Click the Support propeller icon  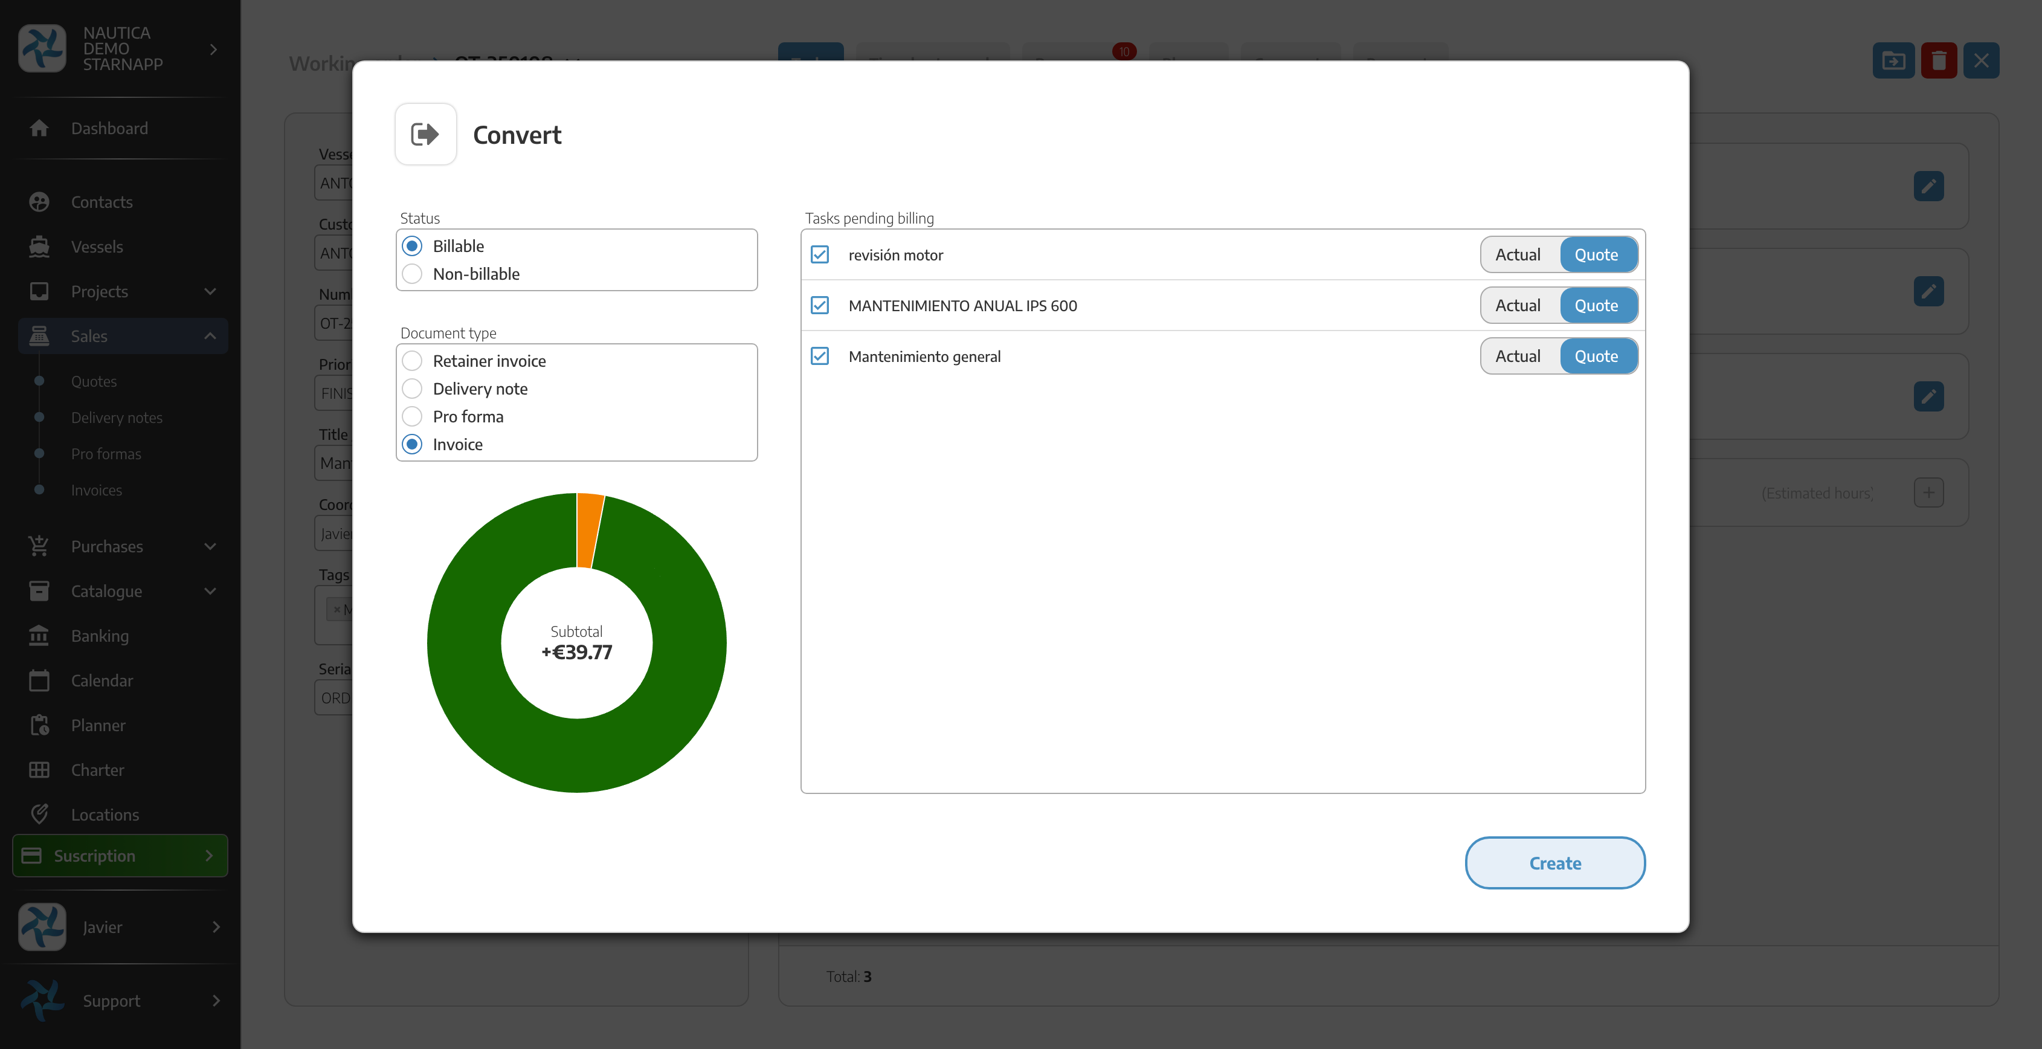coord(42,1001)
